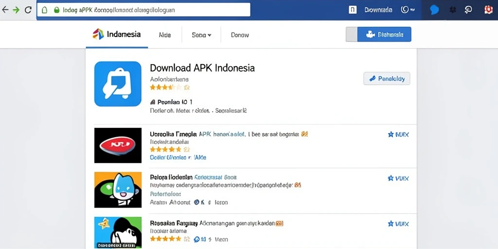Click the blue Dlaheraie button
The image size is (498, 249).
(384, 35)
